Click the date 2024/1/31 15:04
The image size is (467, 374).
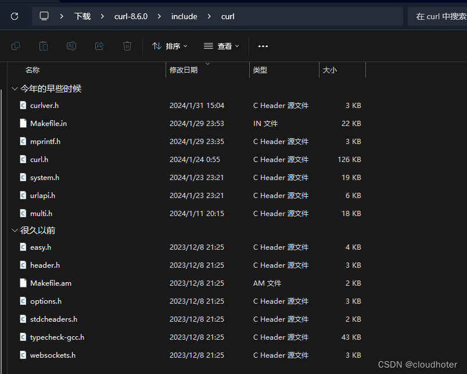197,106
